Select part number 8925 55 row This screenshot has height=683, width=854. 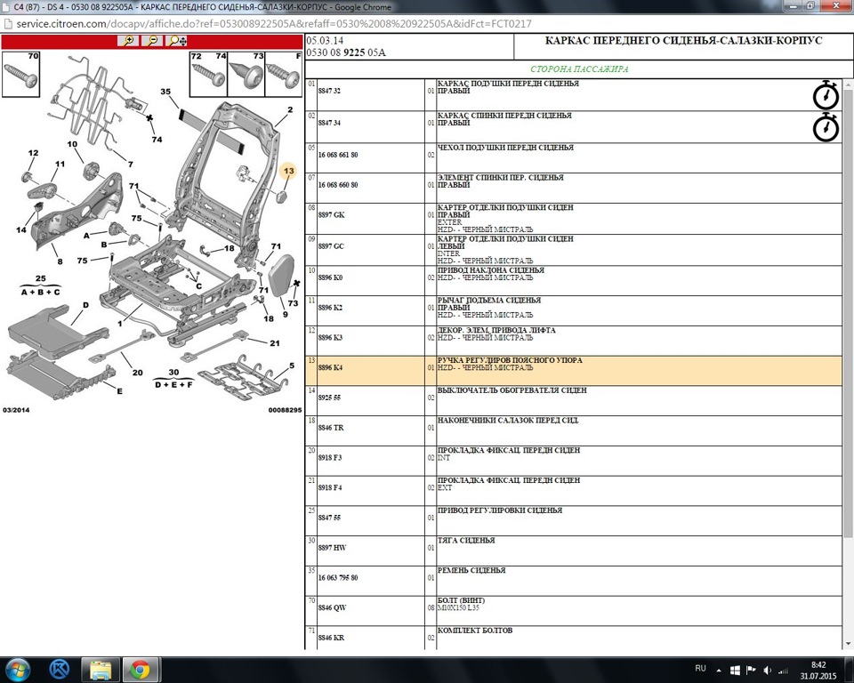tap(574, 401)
